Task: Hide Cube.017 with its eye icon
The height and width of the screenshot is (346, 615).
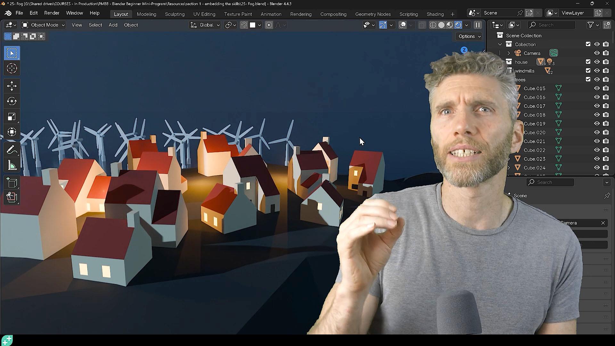Action: click(597, 106)
